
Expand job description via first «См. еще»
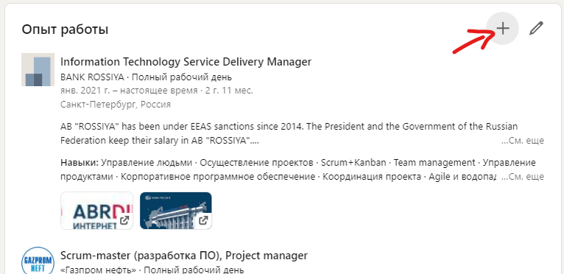[523, 141]
